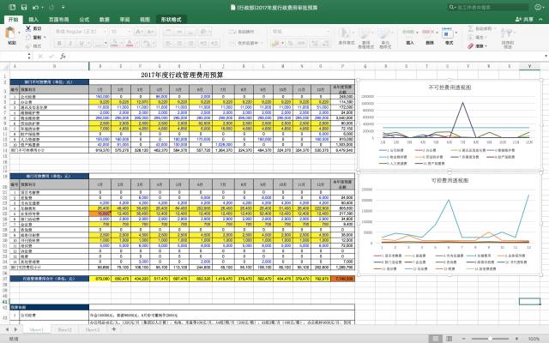Image resolution: width=549 pixels, height=343 pixels.
Task: Click the zoom in plus button
Action: tap(516, 339)
